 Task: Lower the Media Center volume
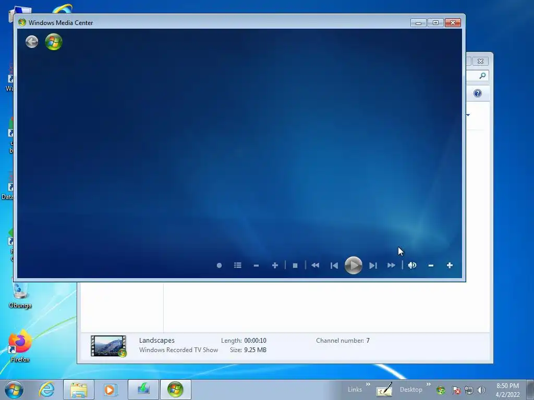[431, 265]
